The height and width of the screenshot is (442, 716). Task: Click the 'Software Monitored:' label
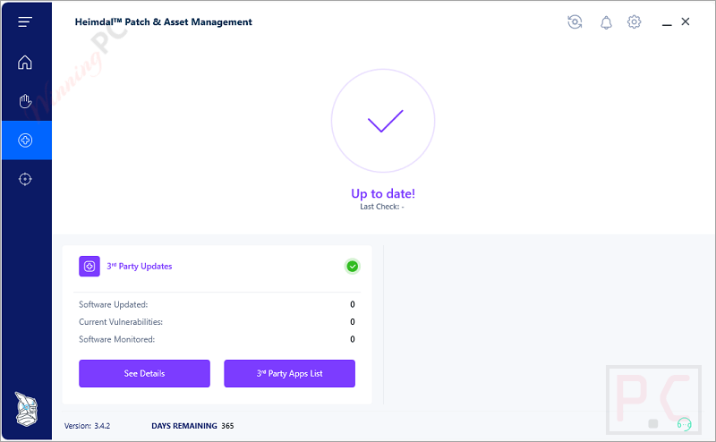[117, 339]
